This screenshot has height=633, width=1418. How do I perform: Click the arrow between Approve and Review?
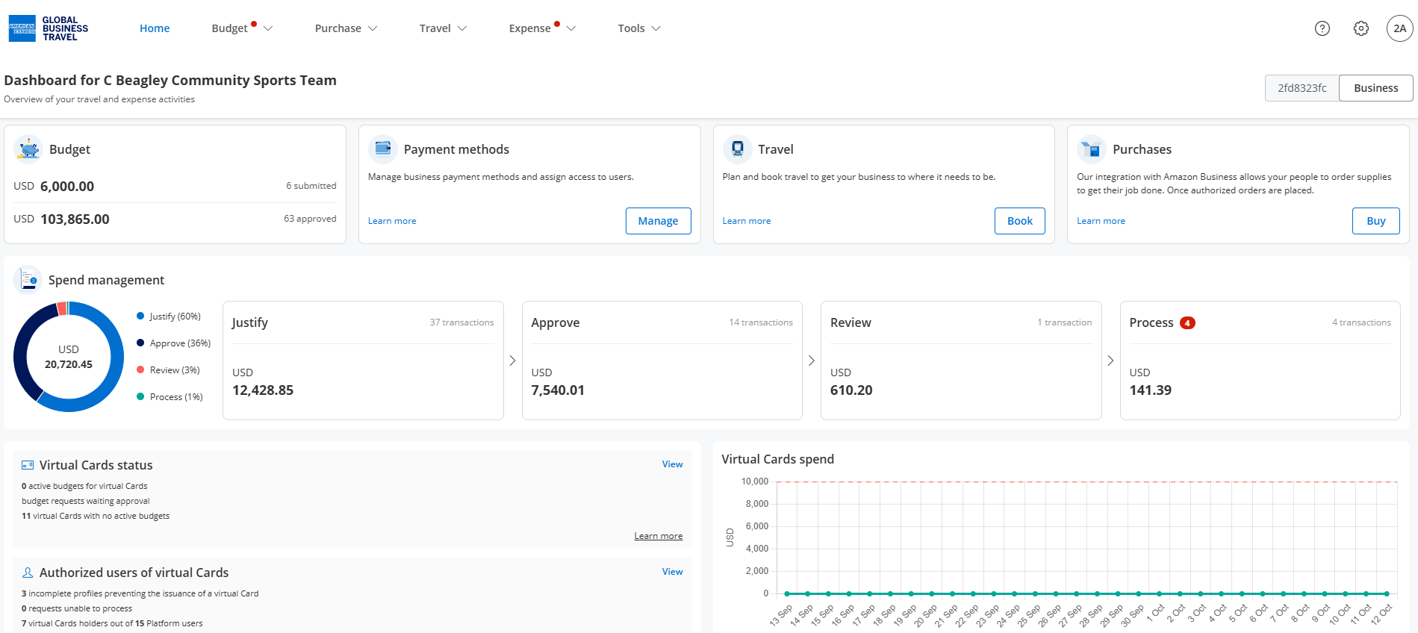coord(812,361)
